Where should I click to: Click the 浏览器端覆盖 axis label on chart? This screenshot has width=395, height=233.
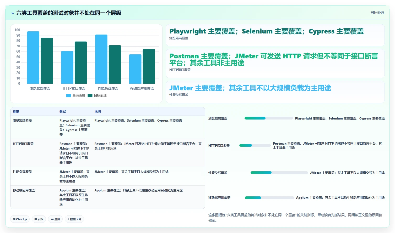pos(40,89)
